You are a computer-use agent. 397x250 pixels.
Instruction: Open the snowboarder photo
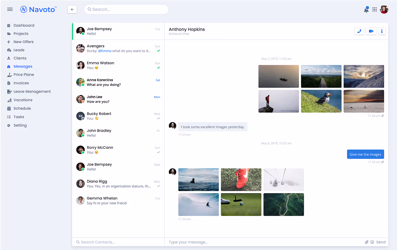click(199, 205)
